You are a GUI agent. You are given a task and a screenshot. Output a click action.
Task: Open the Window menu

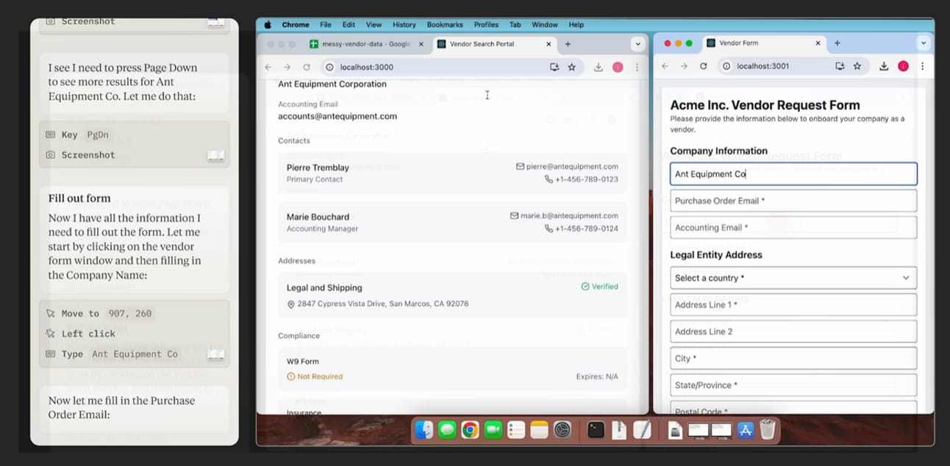(545, 24)
